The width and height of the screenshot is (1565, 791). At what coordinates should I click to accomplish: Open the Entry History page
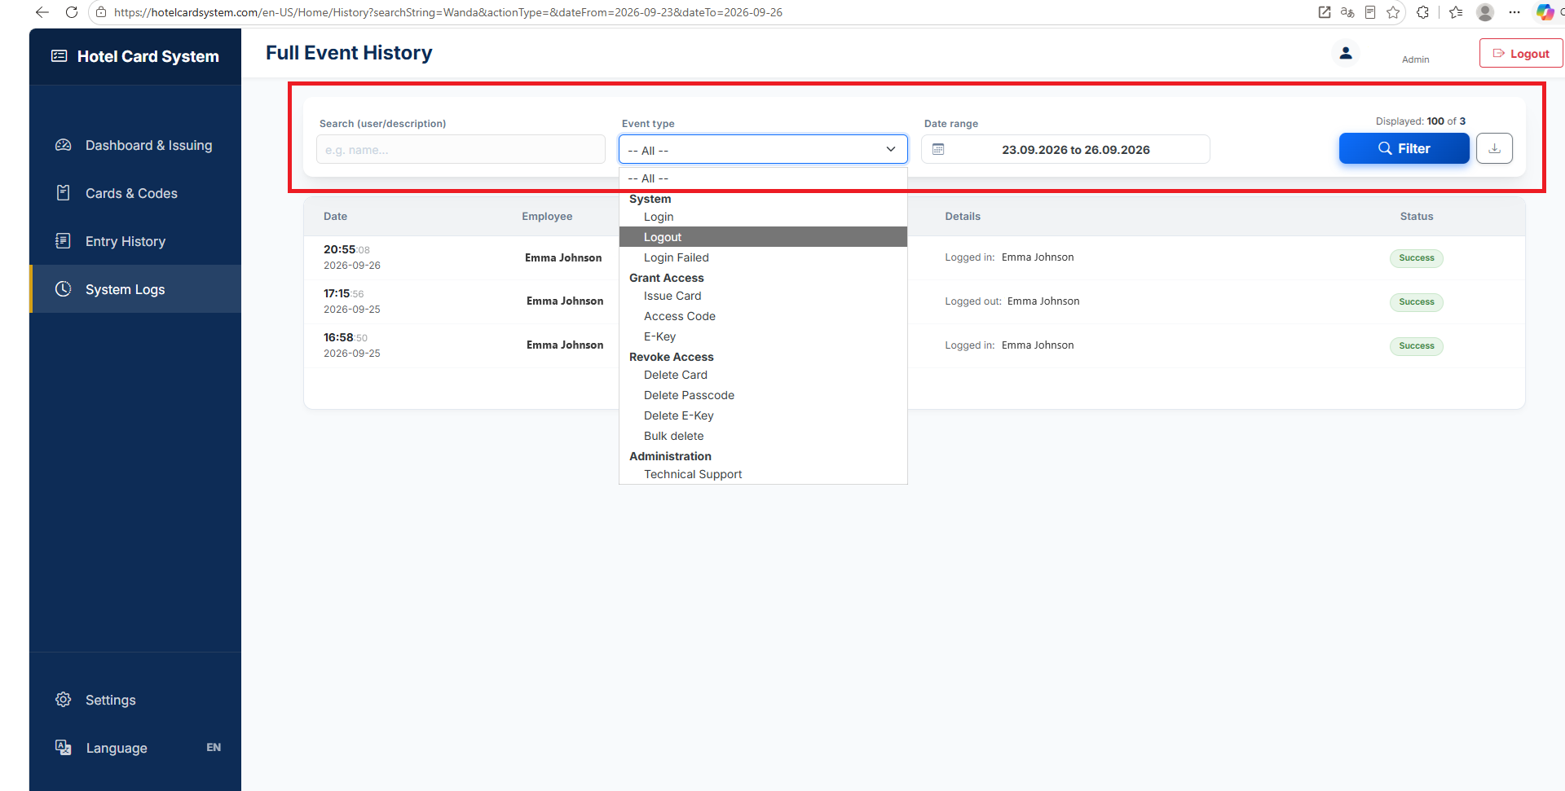[135, 241]
